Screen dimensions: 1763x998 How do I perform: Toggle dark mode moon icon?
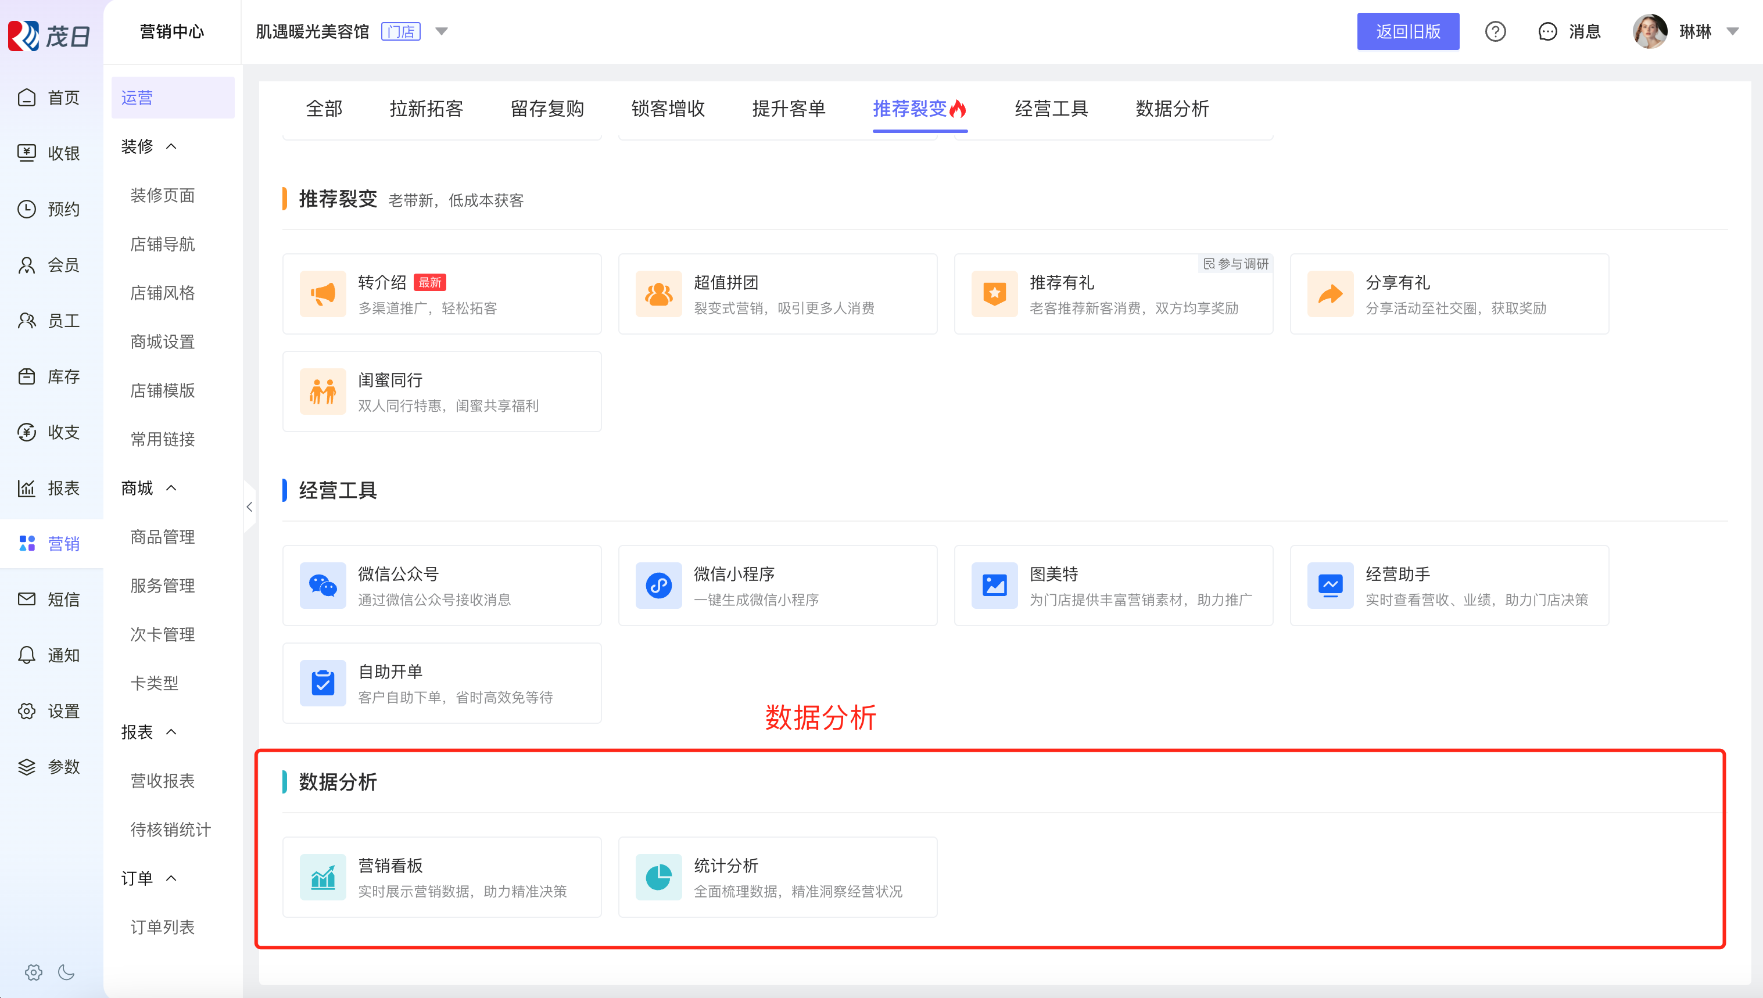click(66, 972)
